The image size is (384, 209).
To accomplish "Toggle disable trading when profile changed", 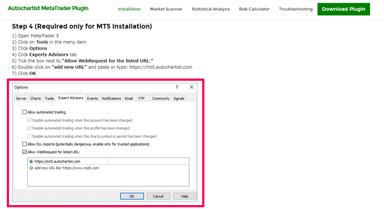I will coord(29,128).
